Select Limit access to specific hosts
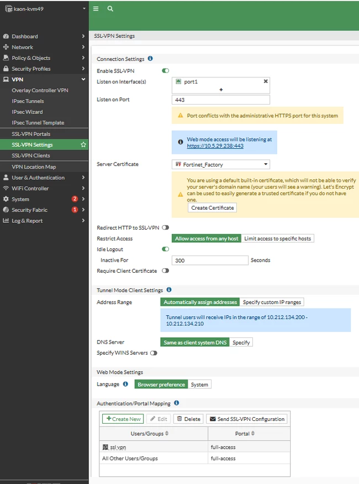Image resolution: width=359 pixels, height=484 pixels. click(x=277, y=238)
